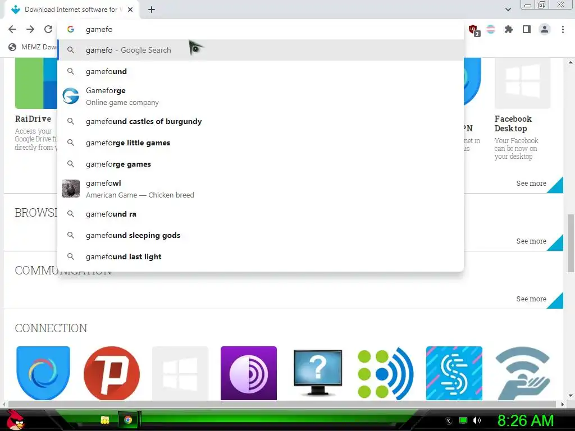Open the Tor Browser purple icon
The width and height of the screenshot is (575, 431).
click(249, 373)
